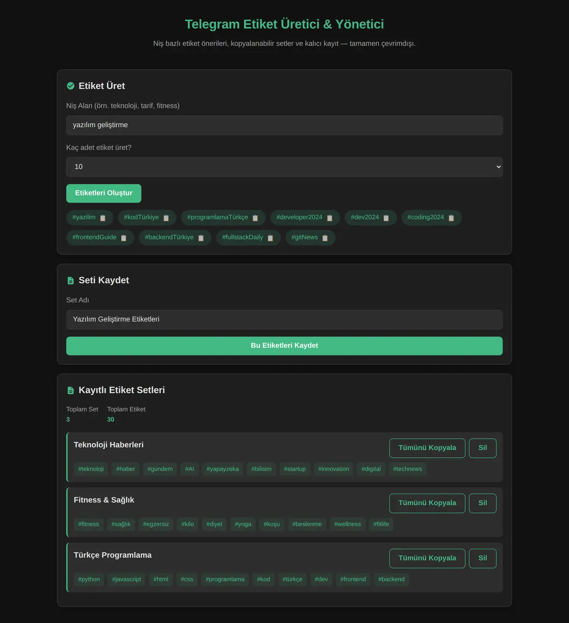Screen dimensions: 569x623
Task: Click the #startup tag
Action: (295, 469)
